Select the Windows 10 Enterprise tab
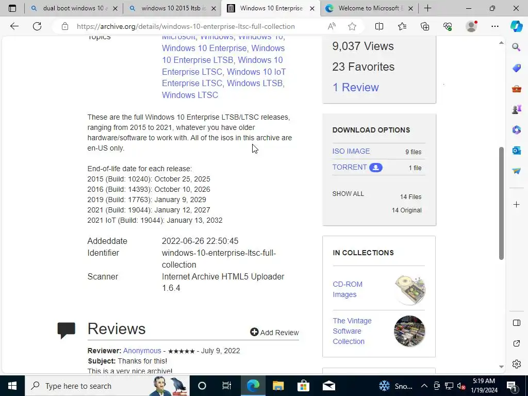 point(271,8)
